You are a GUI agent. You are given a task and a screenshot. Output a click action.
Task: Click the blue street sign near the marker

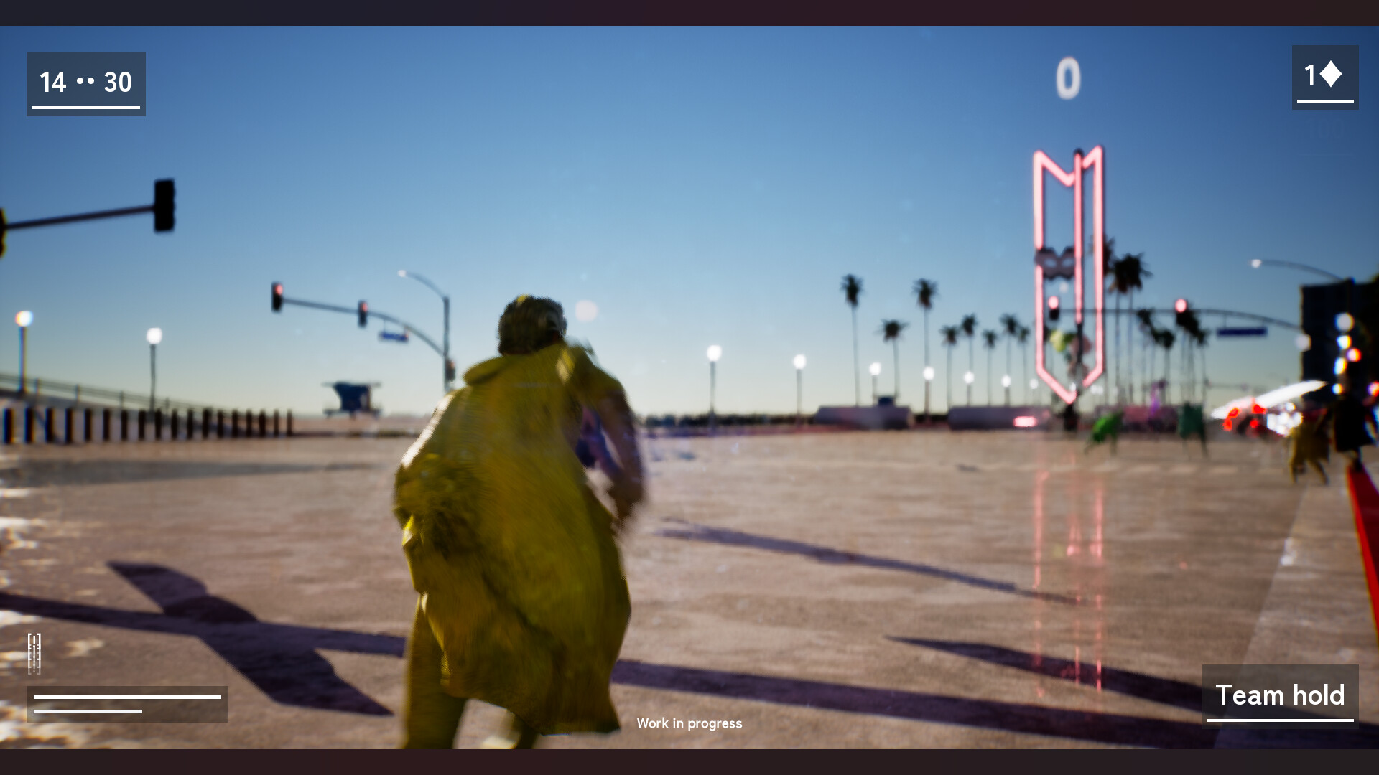click(1241, 332)
